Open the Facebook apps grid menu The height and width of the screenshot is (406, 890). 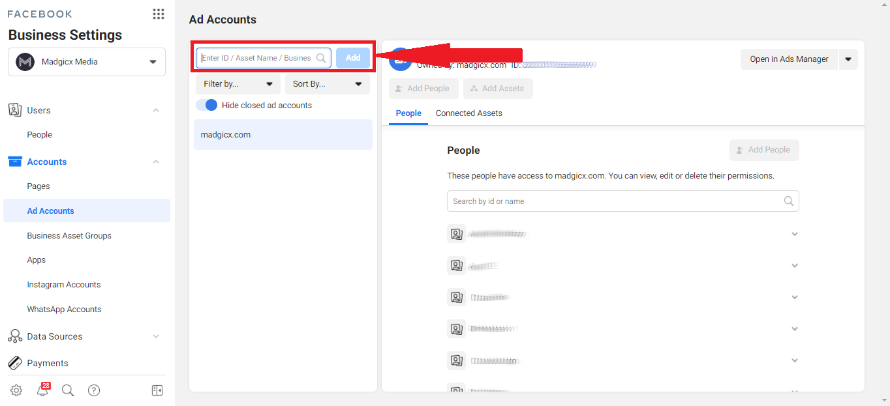click(x=158, y=14)
